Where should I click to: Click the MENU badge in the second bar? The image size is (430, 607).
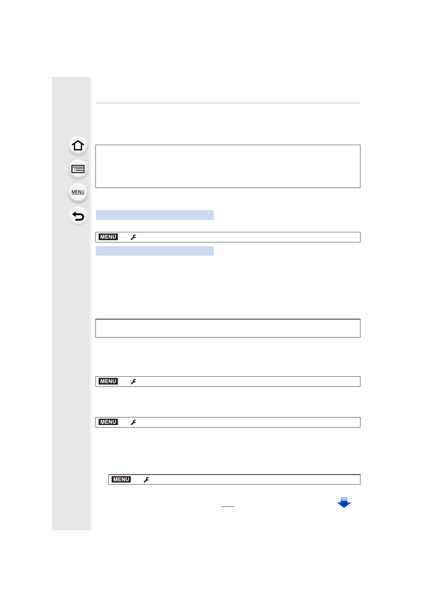coord(108,381)
